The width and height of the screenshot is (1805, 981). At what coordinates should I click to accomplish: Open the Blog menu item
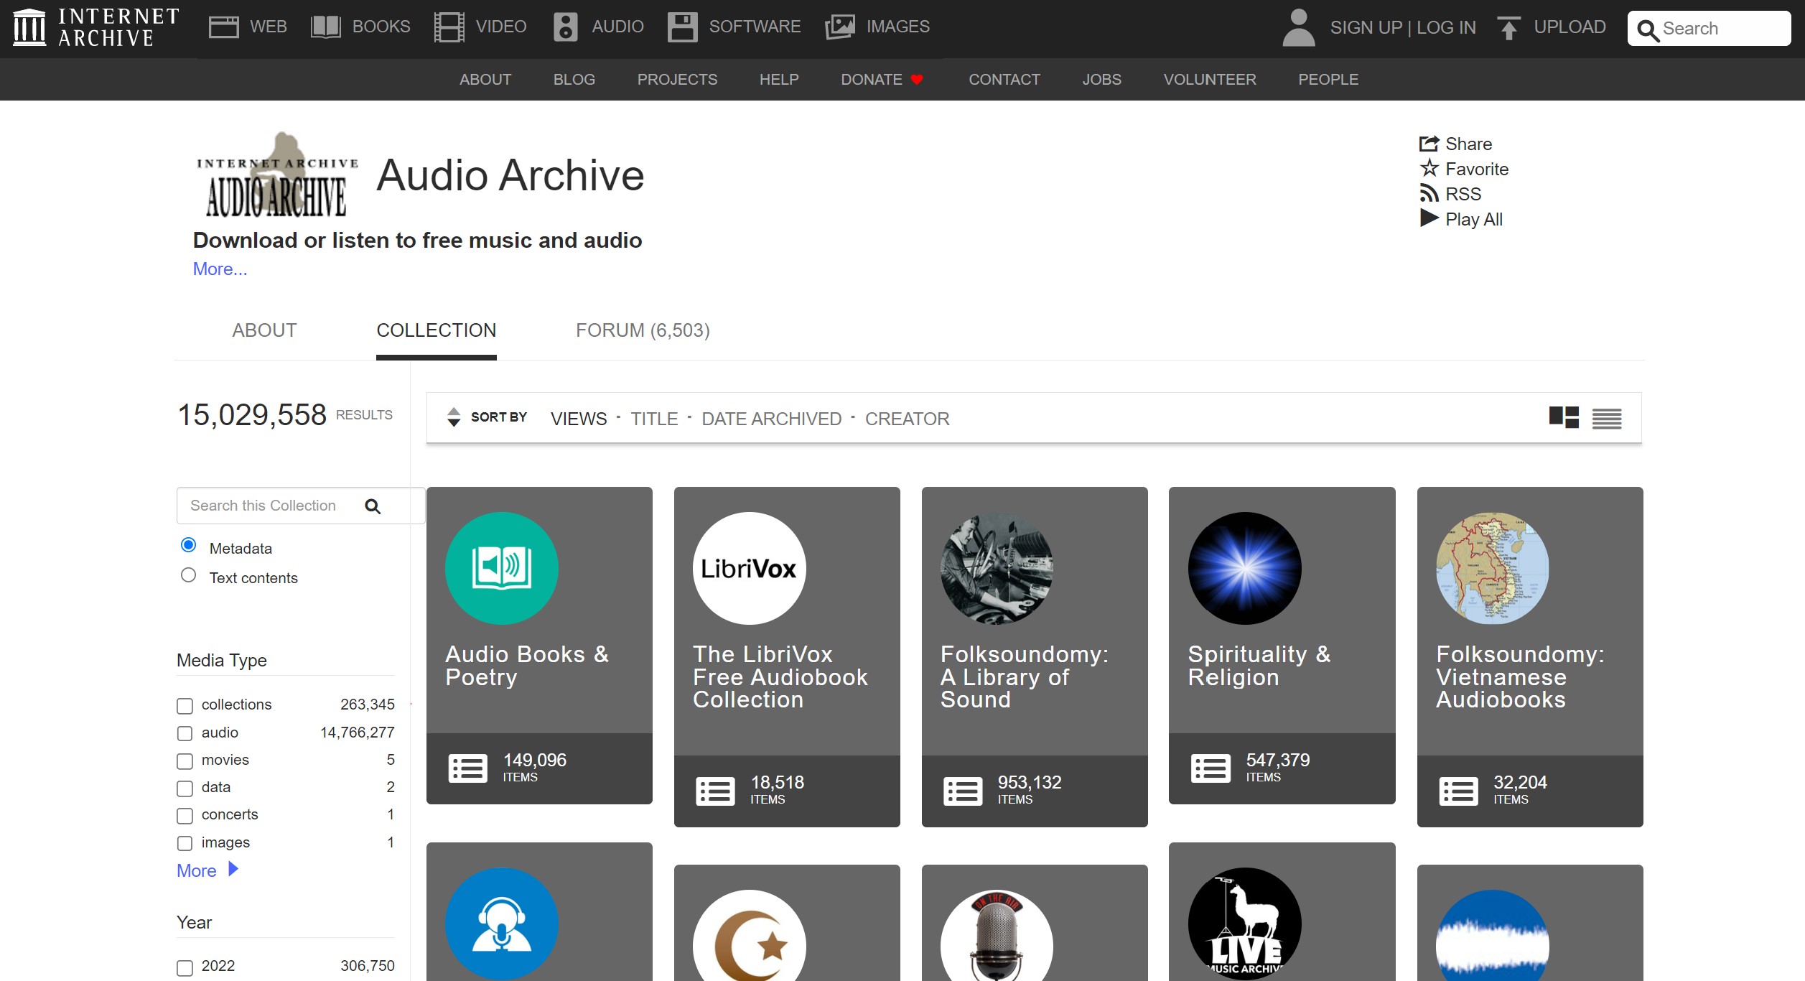pyautogui.click(x=574, y=80)
